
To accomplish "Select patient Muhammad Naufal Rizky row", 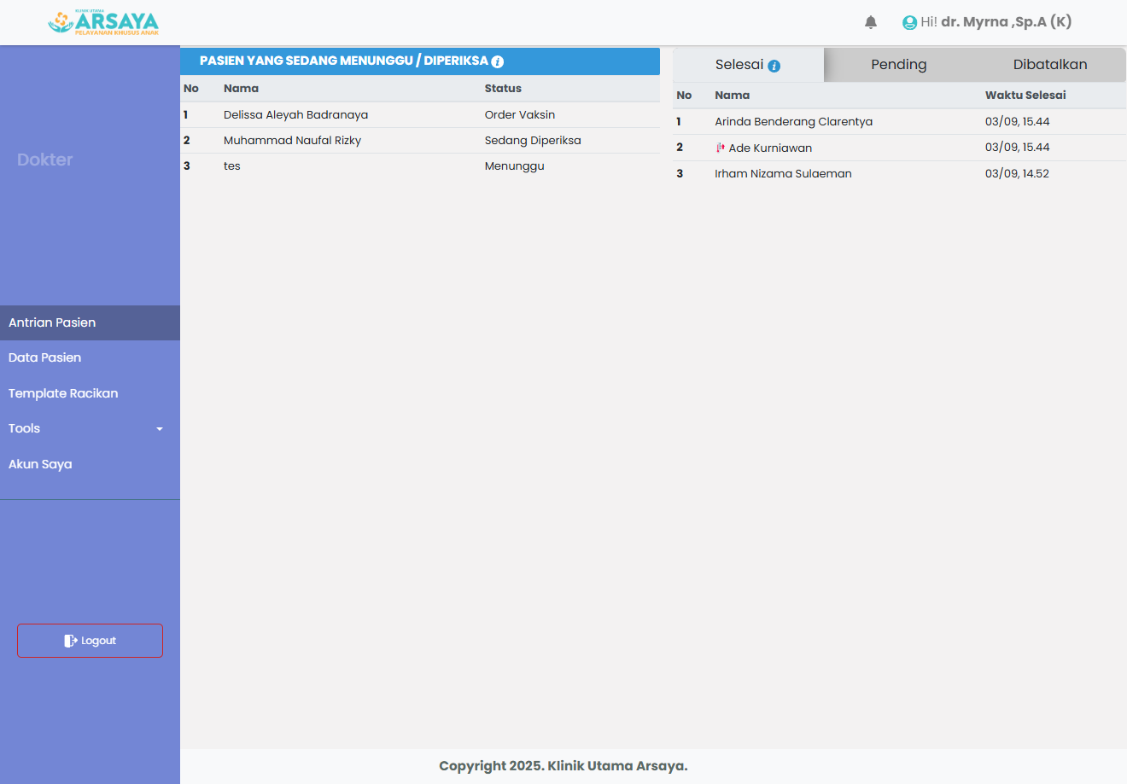I will [292, 141].
